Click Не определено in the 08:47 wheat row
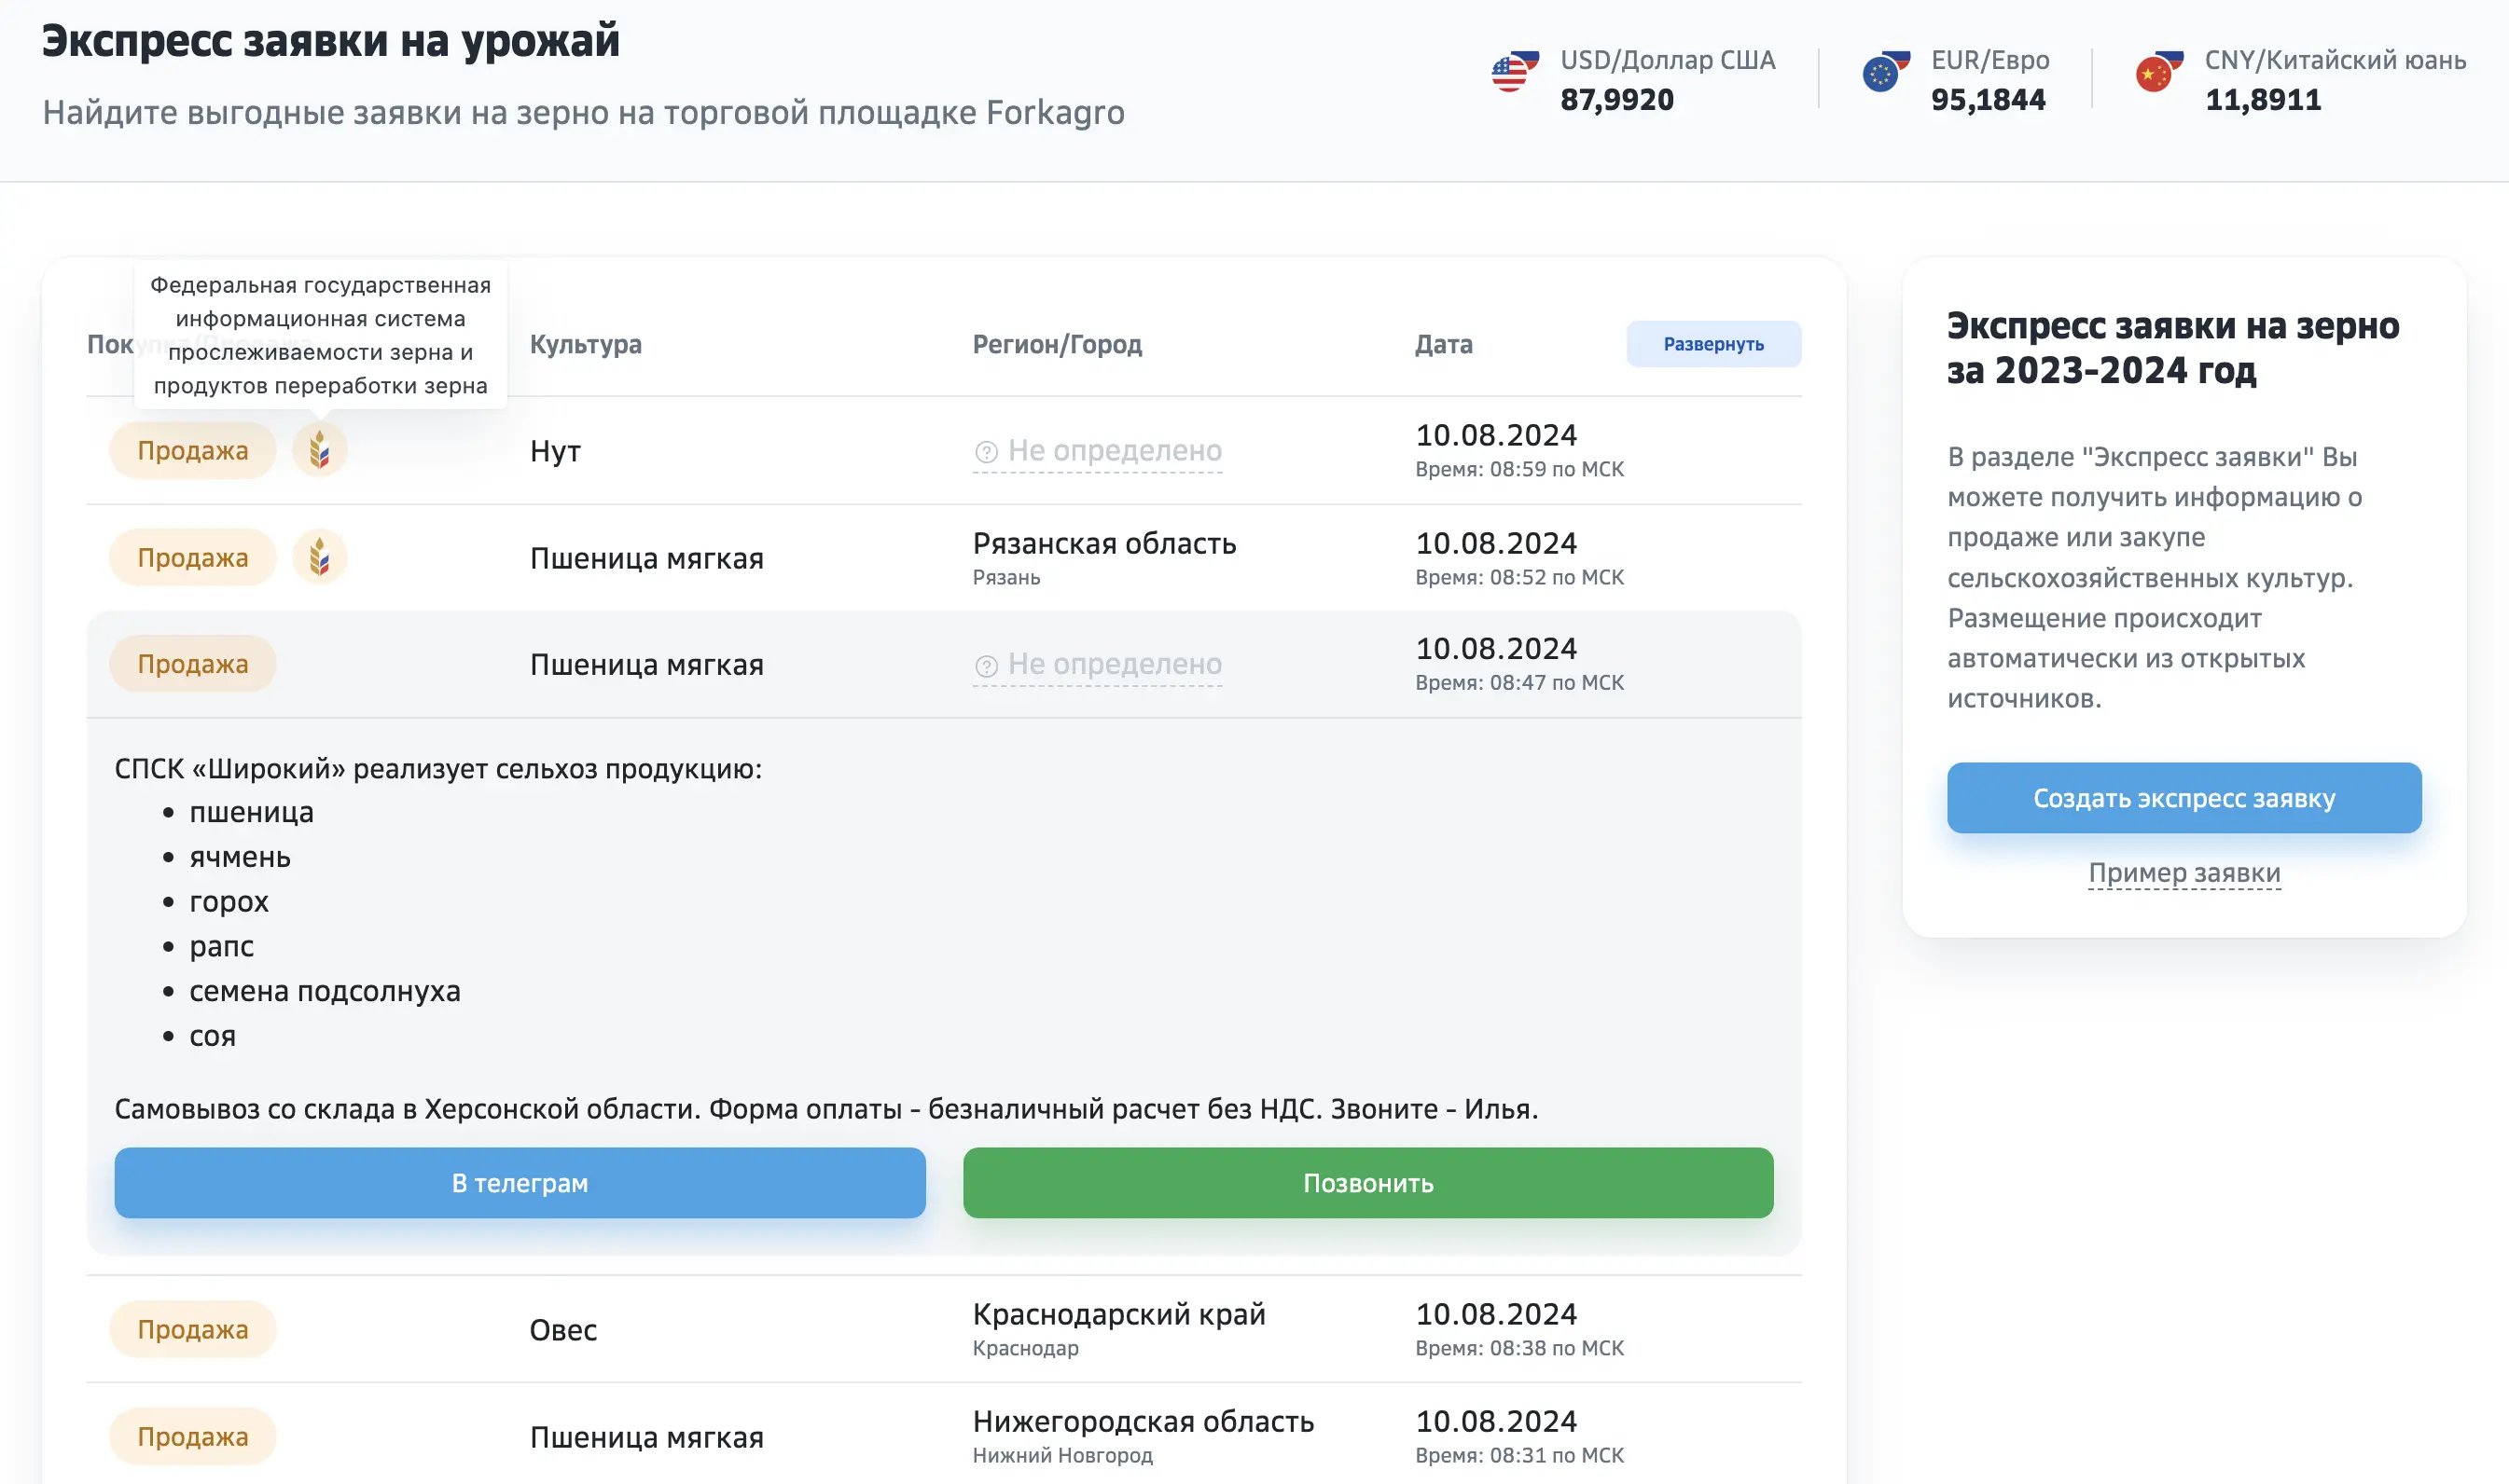This screenshot has height=1484, width=2509. [x=1098, y=664]
